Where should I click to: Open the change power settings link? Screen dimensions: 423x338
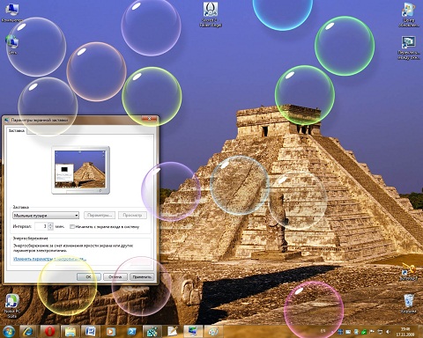coord(49,259)
